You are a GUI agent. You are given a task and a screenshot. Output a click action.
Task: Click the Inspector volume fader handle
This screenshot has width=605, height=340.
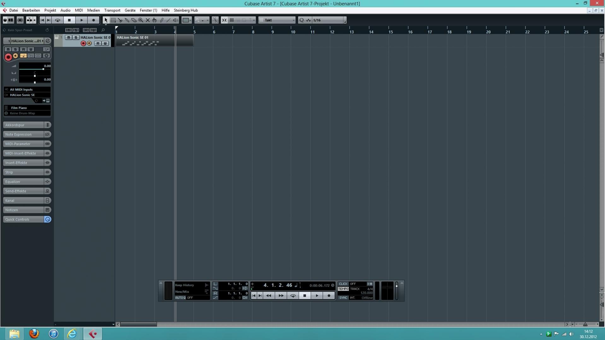(43, 69)
